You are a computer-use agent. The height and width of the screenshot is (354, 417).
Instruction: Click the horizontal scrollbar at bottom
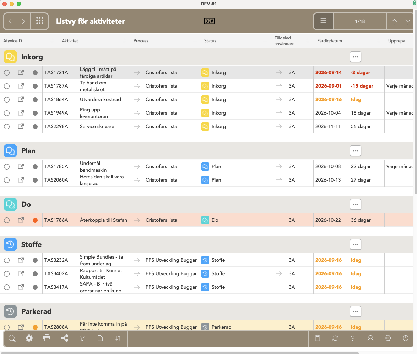(180, 353)
